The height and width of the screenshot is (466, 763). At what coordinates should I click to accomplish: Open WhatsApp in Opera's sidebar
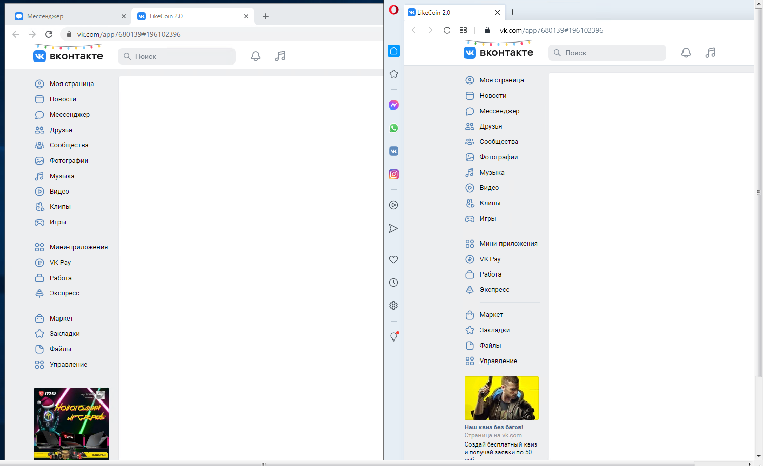[x=394, y=128]
